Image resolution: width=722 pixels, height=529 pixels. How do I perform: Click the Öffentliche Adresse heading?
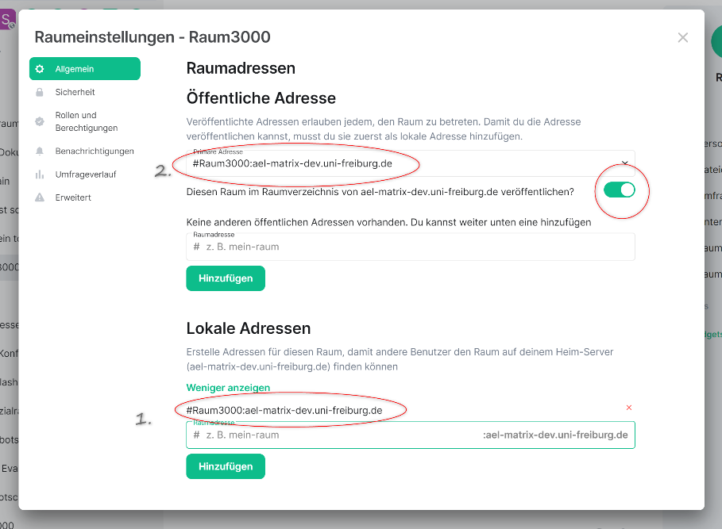tap(261, 98)
